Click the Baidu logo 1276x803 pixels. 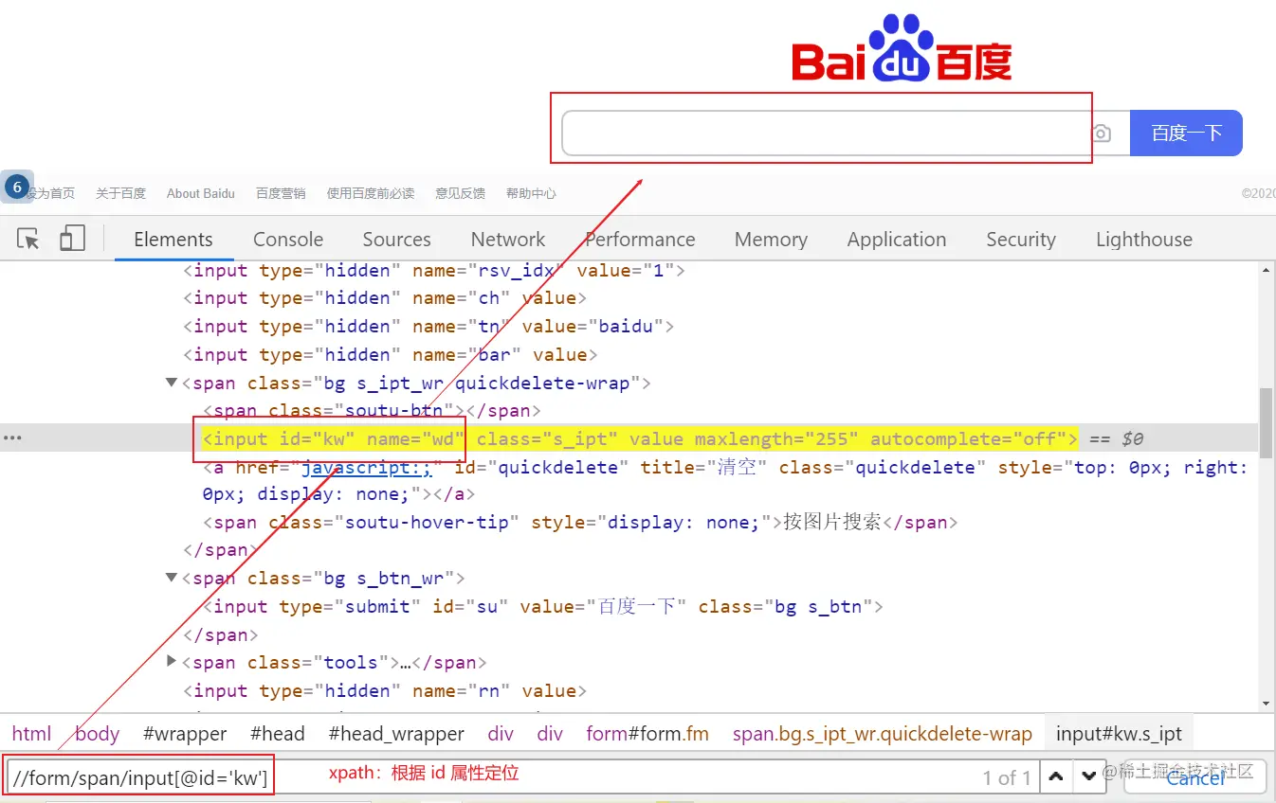coord(902,48)
